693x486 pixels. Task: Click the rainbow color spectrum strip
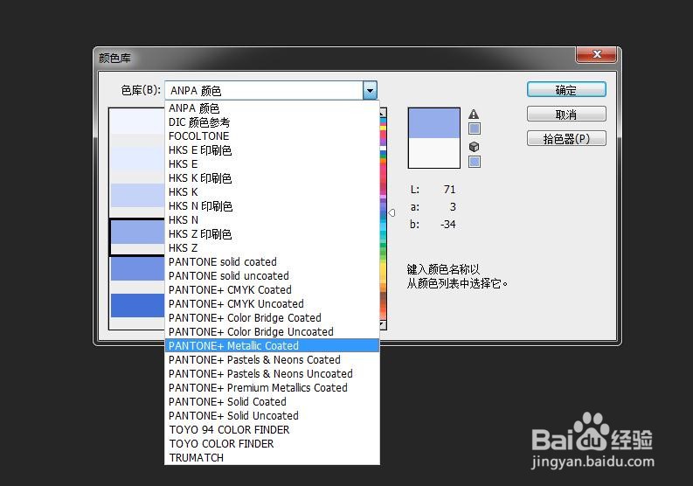(x=383, y=219)
